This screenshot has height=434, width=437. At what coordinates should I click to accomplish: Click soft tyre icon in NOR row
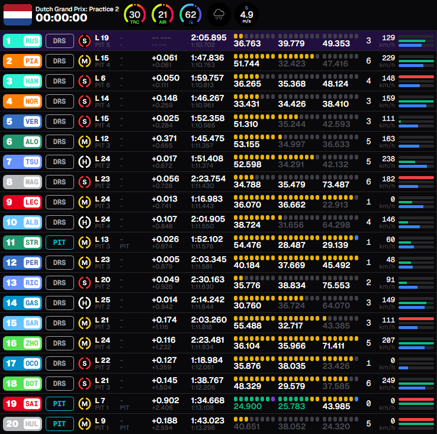(x=85, y=101)
